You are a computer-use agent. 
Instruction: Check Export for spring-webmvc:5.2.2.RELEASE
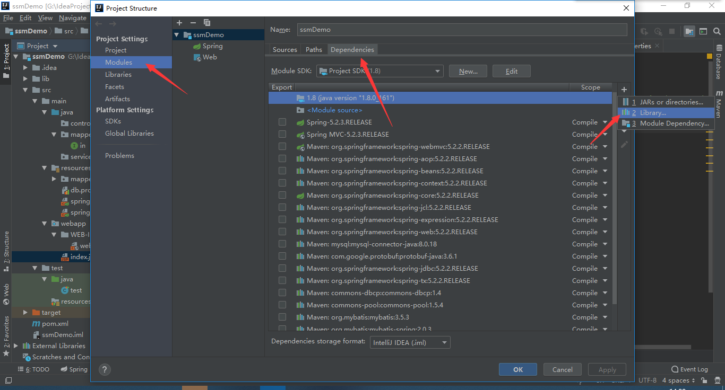tap(282, 147)
